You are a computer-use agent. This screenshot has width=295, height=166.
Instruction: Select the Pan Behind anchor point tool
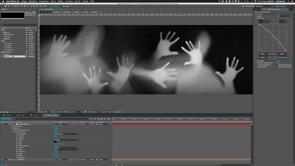pyautogui.click(x=18, y=6)
